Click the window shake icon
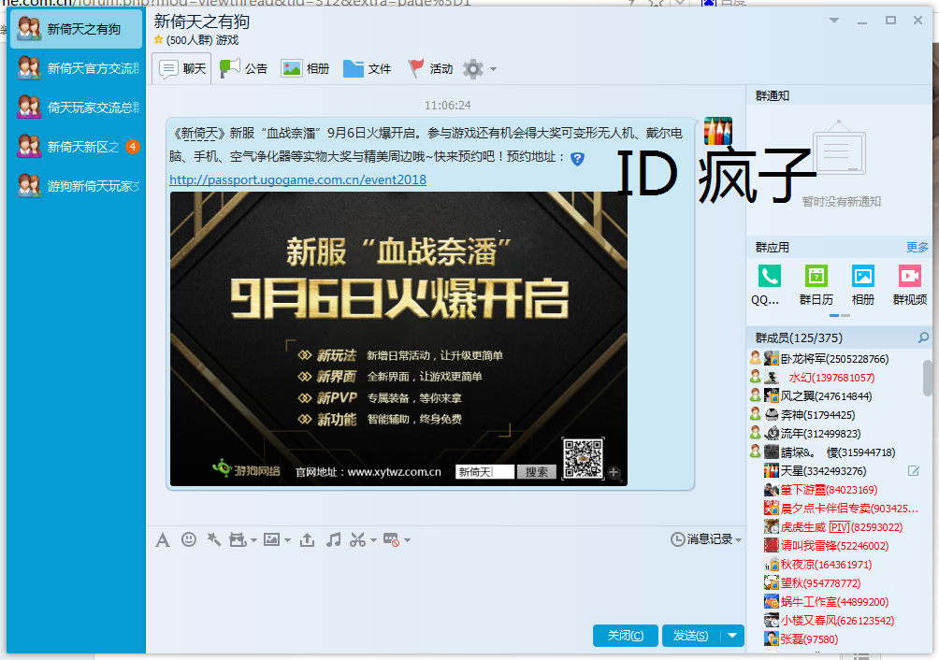This screenshot has height=660, width=939. pos(213,539)
